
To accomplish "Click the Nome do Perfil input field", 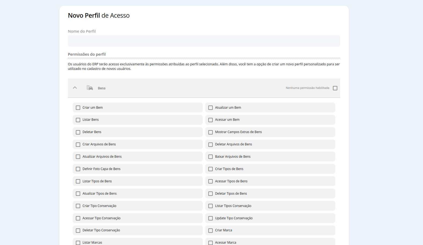I will 204,41.
